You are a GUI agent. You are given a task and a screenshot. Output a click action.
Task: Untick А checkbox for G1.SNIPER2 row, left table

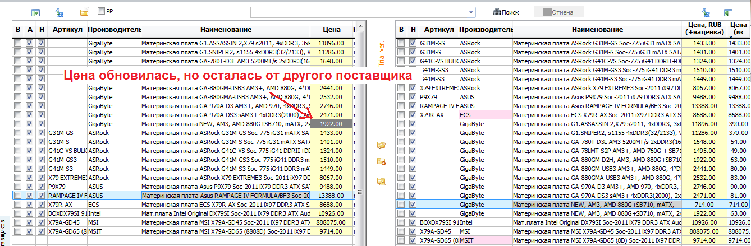click(x=30, y=52)
